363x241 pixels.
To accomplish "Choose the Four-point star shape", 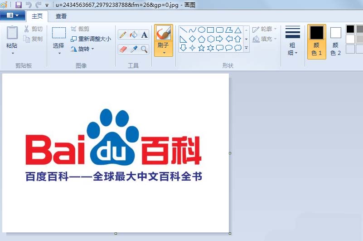I will click(x=193, y=48).
